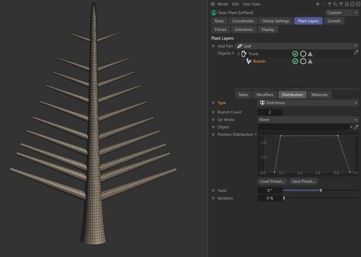The height and width of the screenshot is (257, 361).
Task: Click the filter icon in the header
Action: pyautogui.click(x=341, y=4)
